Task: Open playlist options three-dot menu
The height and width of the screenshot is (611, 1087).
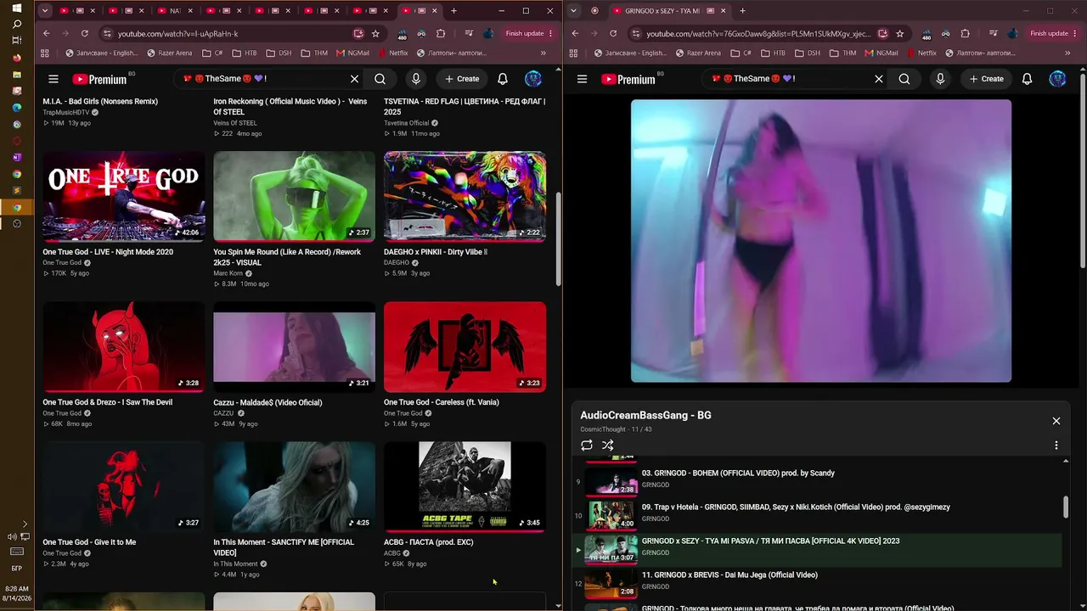Action: pyautogui.click(x=1056, y=445)
